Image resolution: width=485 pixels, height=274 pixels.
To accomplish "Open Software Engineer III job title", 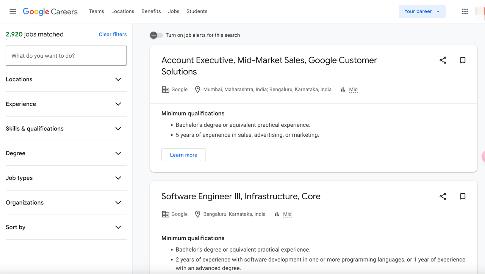I will point(241,196).
